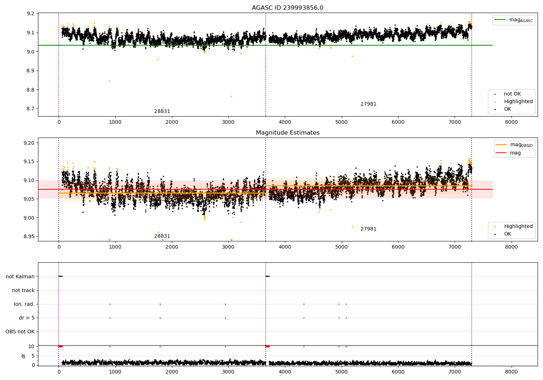The image size is (543, 380).
Task: Click the orange triangle marker near 900 in the middle plot
Action: point(109,240)
